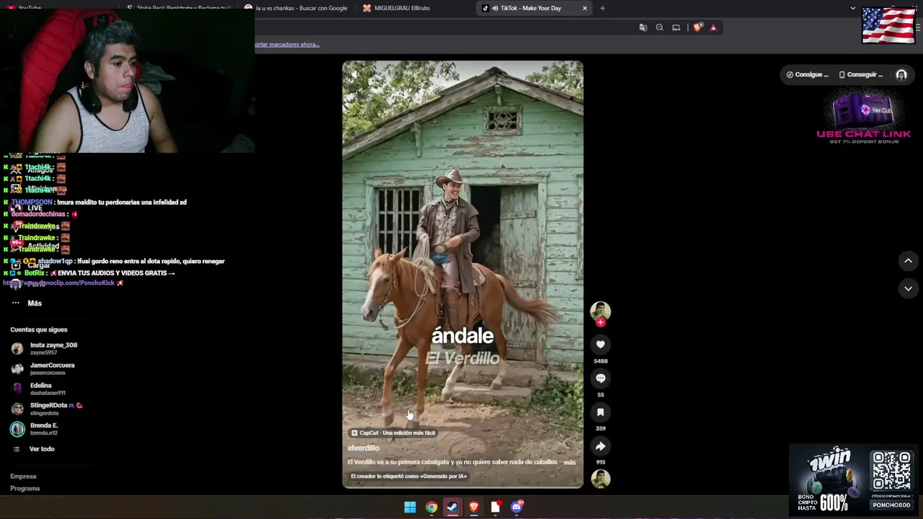Viewport: 923px width, 519px height.
Task: Open Discord from the taskbar
Action: [516, 507]
